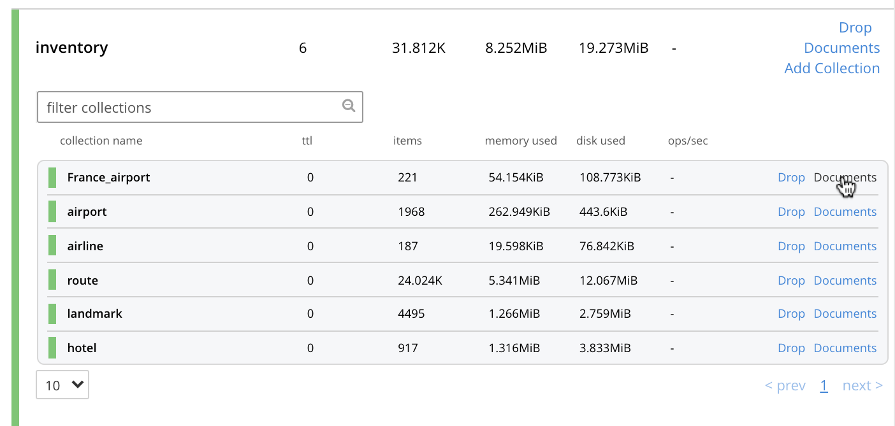Collapse the inventory scope row
Image resolution: width=895 pixels, height=426 pixels.
(71, 48)
